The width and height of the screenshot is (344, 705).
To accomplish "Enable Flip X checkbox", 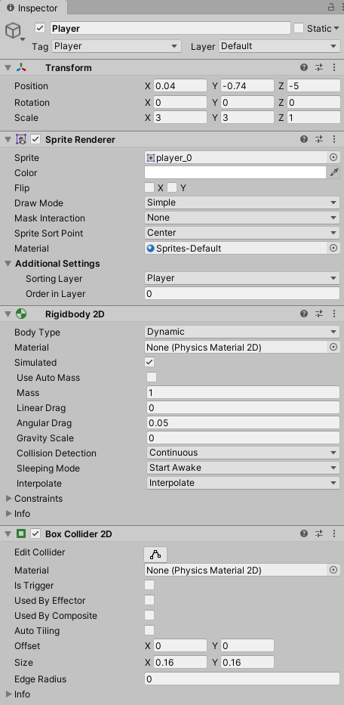I will tap(149, 187).
